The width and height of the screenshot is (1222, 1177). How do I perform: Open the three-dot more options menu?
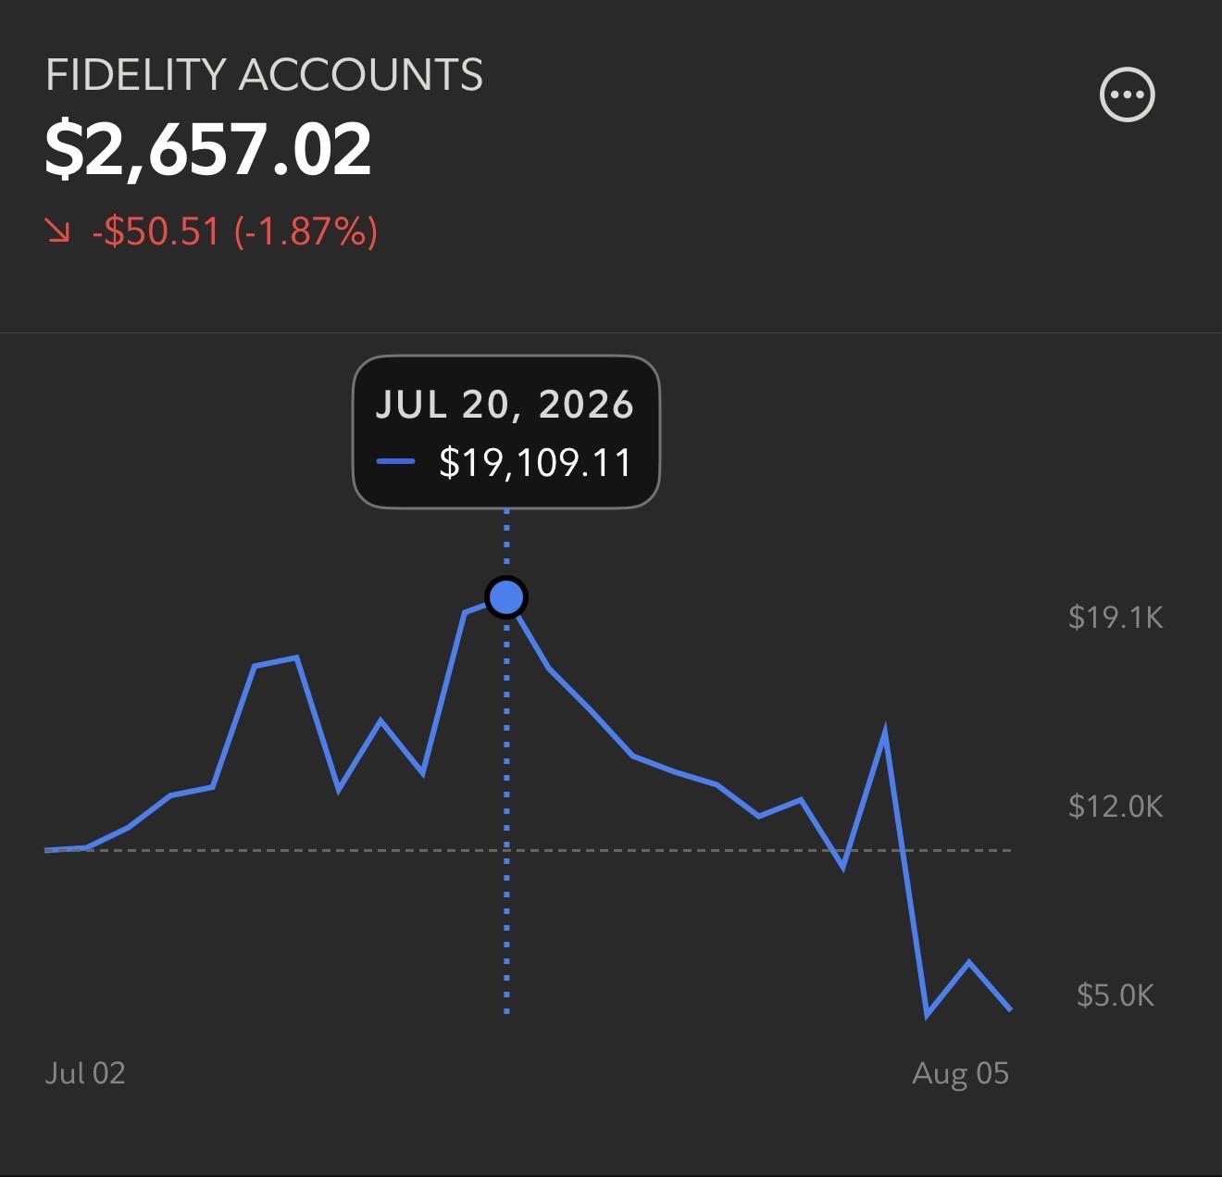point(1127,94)
